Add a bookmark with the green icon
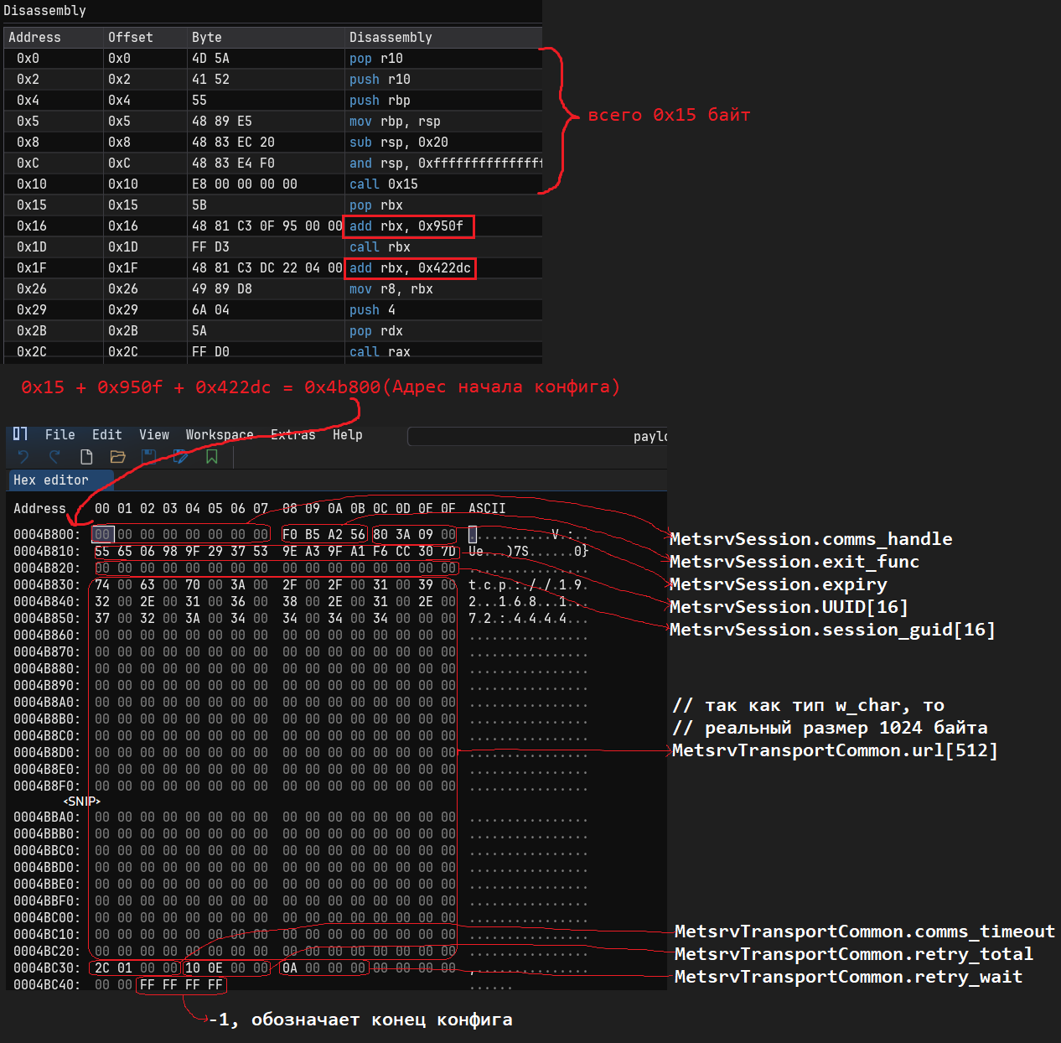Viewport: 1061px width, 1043px height. (212, 457)
